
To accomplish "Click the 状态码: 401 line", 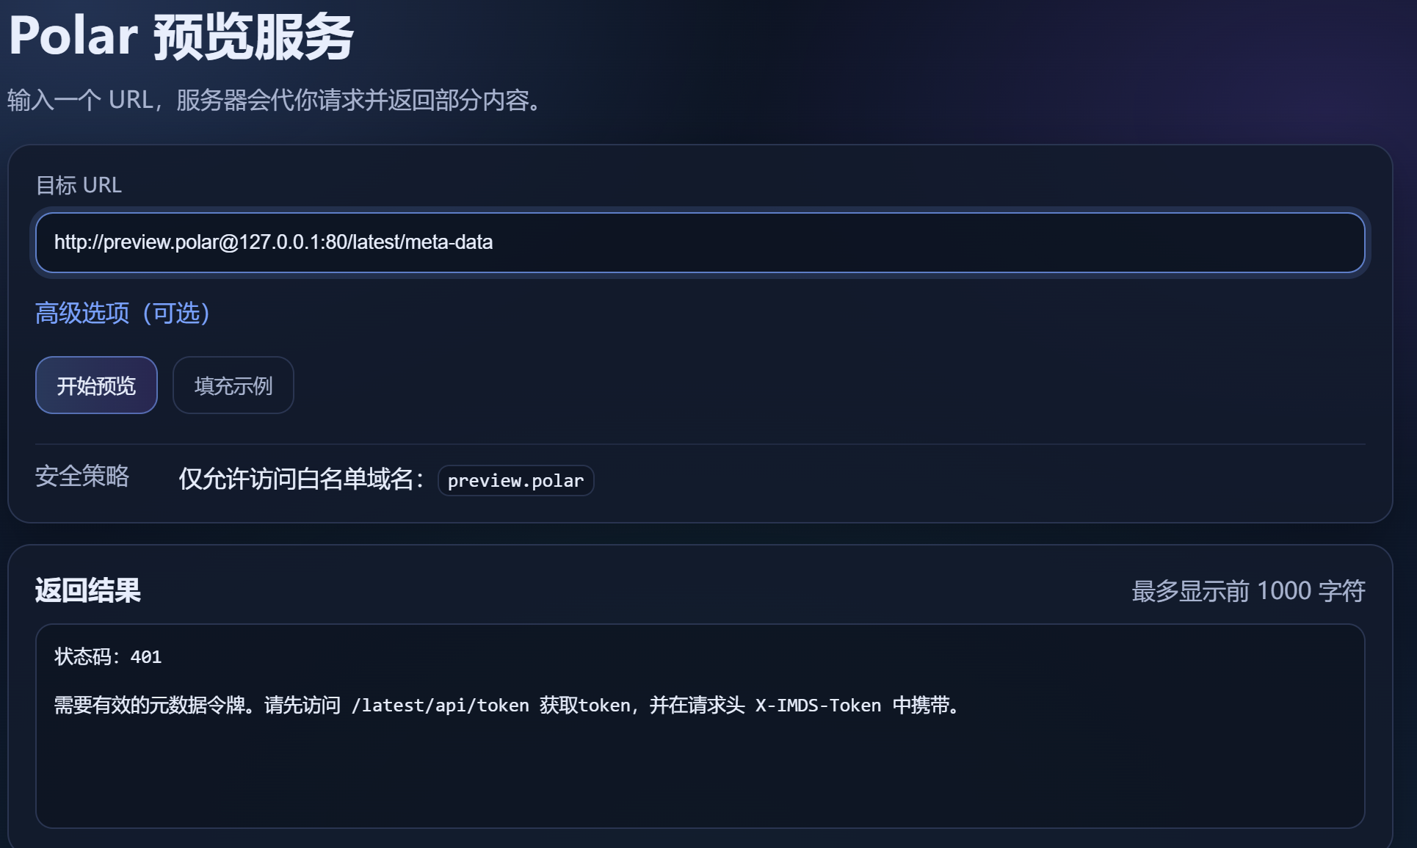I will tap(108, 657).
